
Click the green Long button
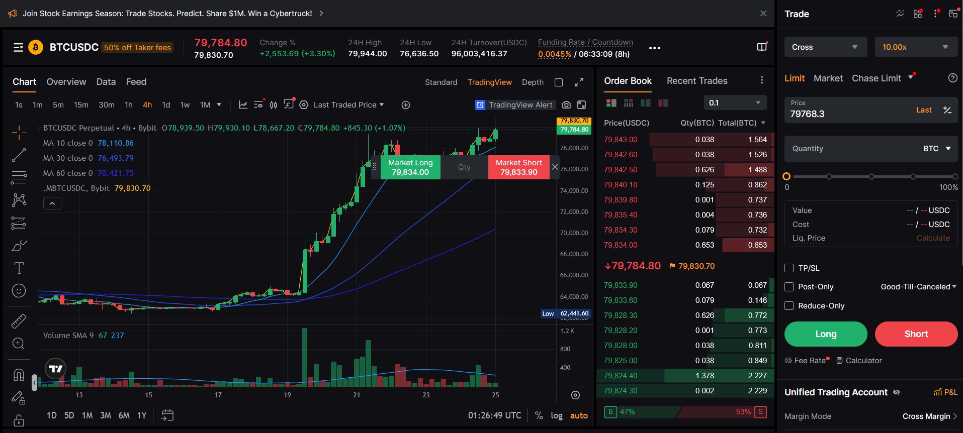pyautogui.click(x=826, y=334)
